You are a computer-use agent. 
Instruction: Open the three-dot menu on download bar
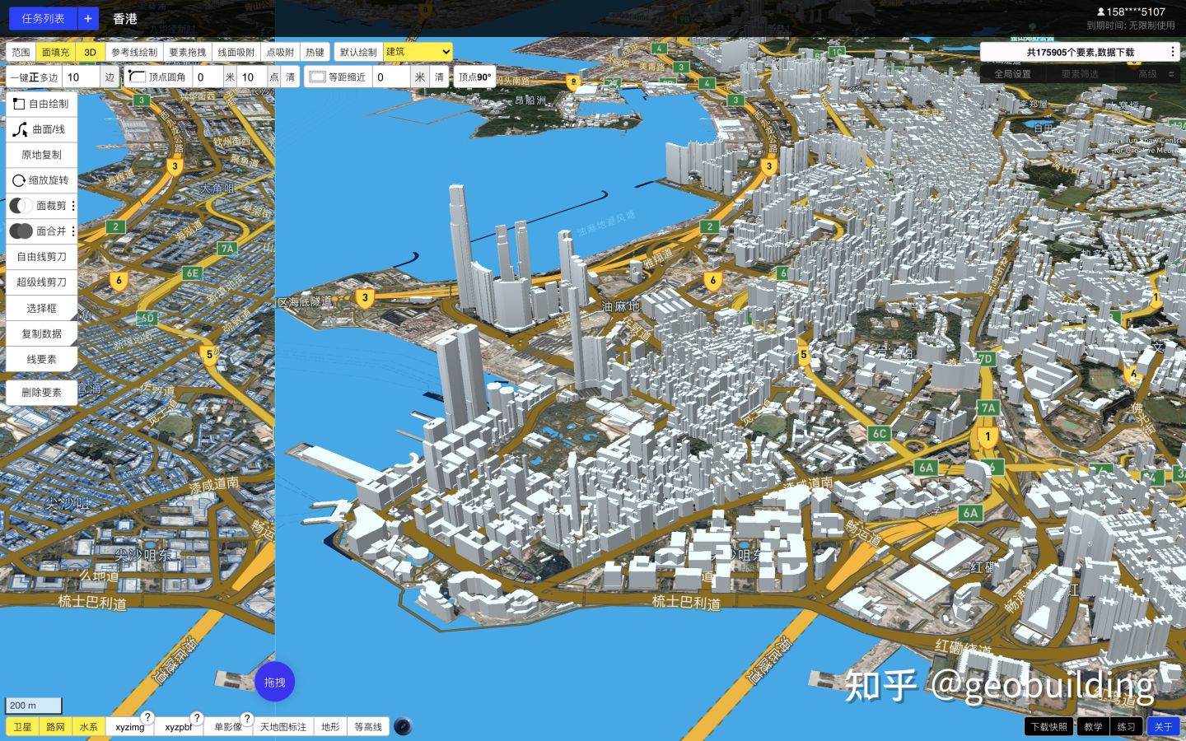(1173, 52)
